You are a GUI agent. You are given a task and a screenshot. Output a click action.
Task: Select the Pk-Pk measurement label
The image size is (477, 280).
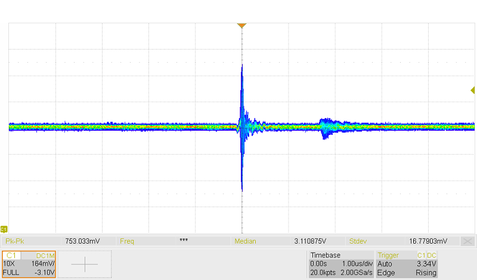point(15,241)
